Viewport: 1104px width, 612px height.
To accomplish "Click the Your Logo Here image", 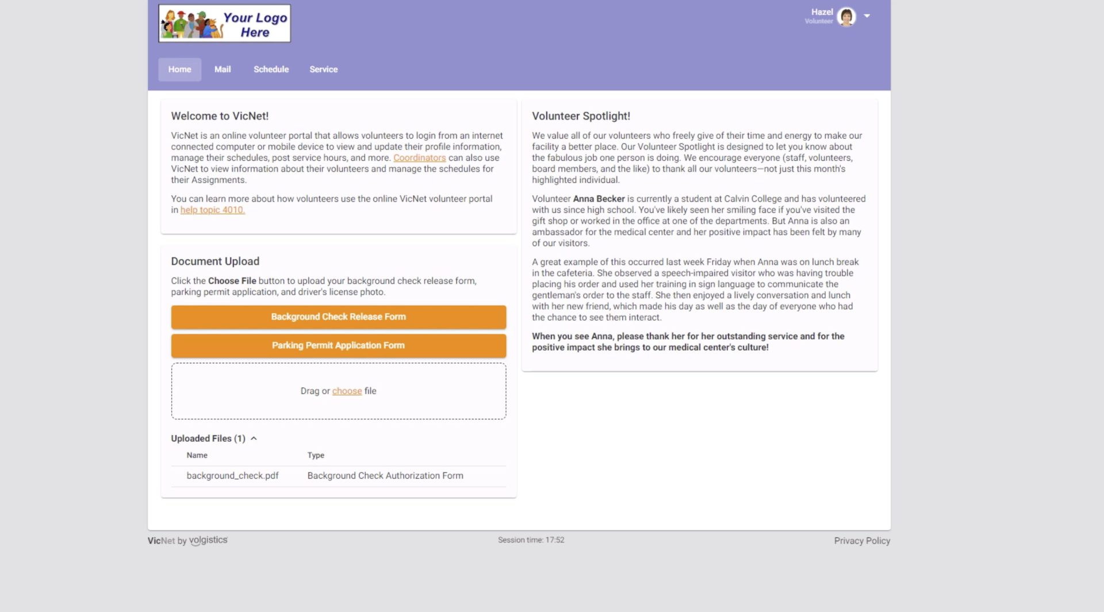I will point(224,24).
